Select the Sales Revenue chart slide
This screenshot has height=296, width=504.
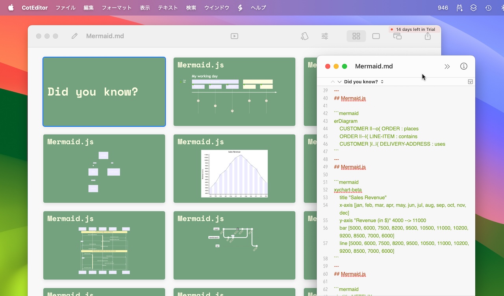pos(234,168)
